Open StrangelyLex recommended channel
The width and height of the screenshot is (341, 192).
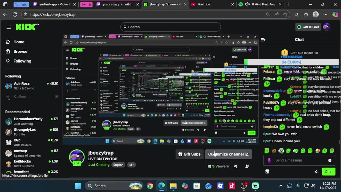point(32,132)
